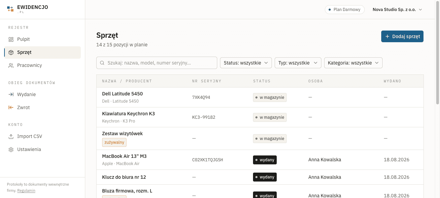Open the Typ: wszystkie dropdown
Screen dimensions: 440x198
point(298,63)
